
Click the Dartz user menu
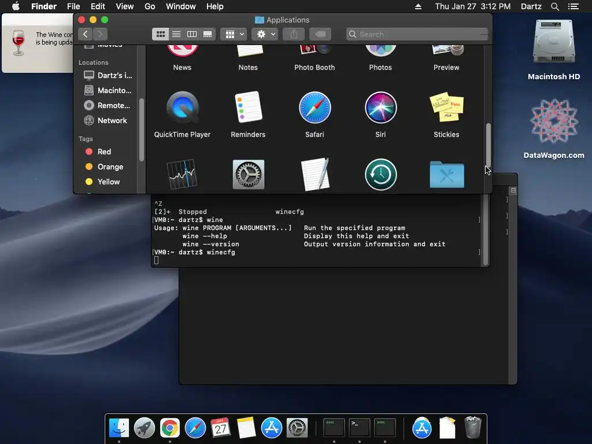click(x=531, y=6)
